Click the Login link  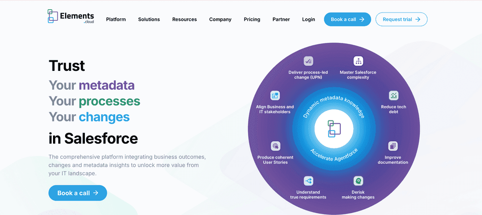pyautogui.click(x=308, y=19)
